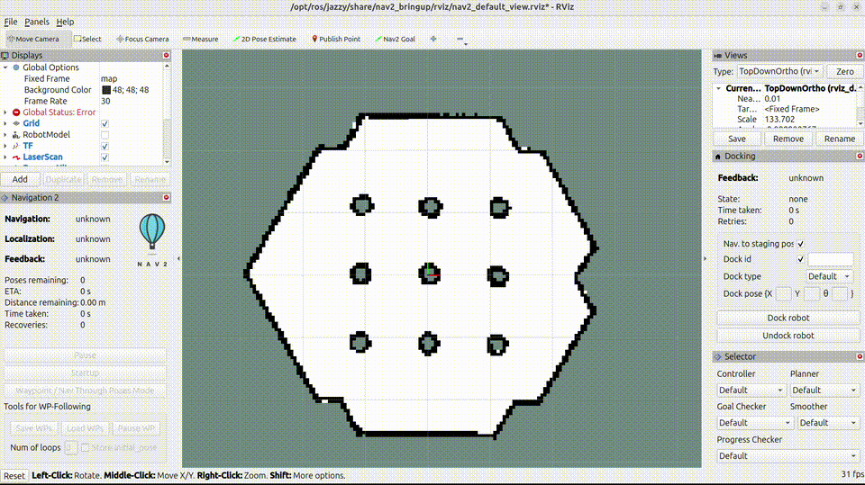Screen dimensions: 865x485
Task: Open the Dock type dropdown
Action: click(x=830, y=276)
